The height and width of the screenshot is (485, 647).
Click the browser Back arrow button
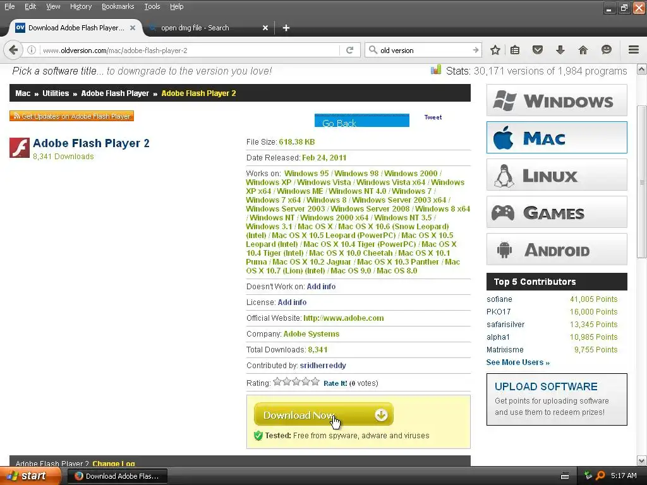[x=13, y=51]
